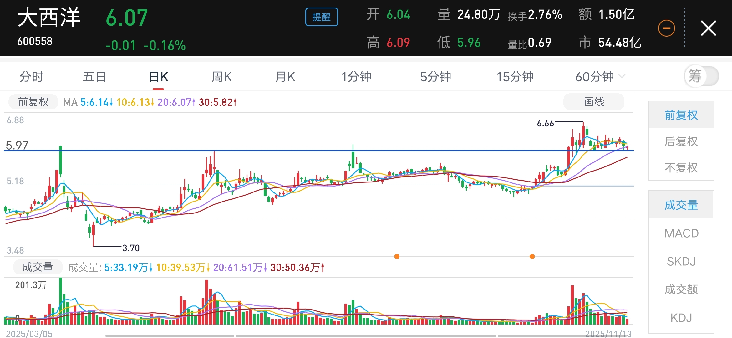Click the orange minus remove-stock icon
This screenshot has height=338, width=732.
tap(666, 28)
